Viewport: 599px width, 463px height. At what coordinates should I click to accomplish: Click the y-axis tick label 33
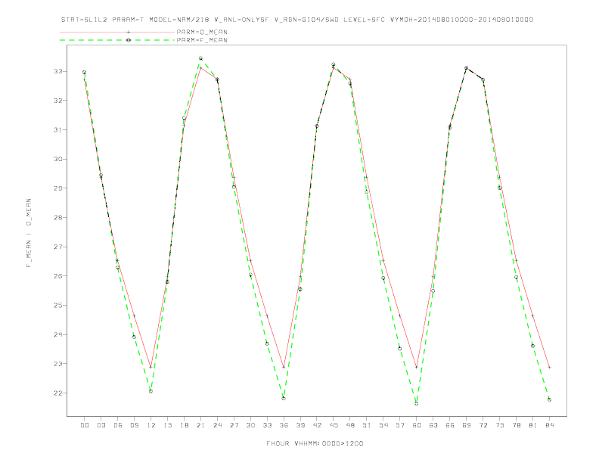57,71
